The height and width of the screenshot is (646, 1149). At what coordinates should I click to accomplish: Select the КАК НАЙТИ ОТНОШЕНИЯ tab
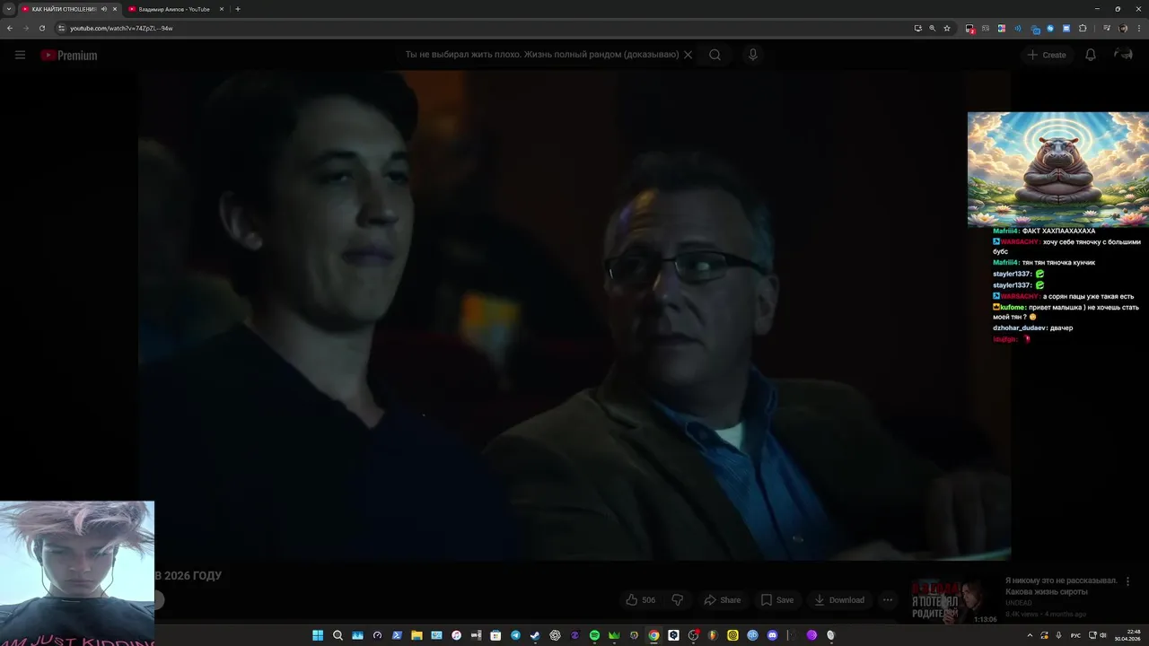tap(63, 9)
